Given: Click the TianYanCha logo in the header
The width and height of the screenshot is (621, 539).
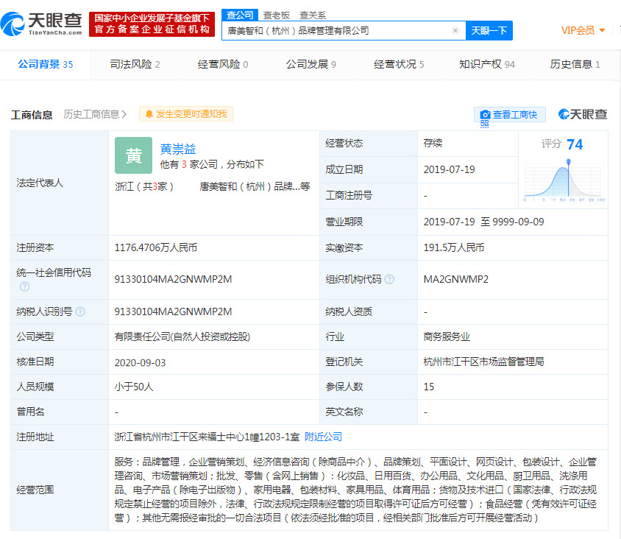Looking at the screenshot, I should (42, 24).
